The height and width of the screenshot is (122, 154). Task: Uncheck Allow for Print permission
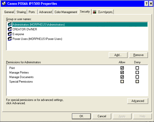(122, 68)
